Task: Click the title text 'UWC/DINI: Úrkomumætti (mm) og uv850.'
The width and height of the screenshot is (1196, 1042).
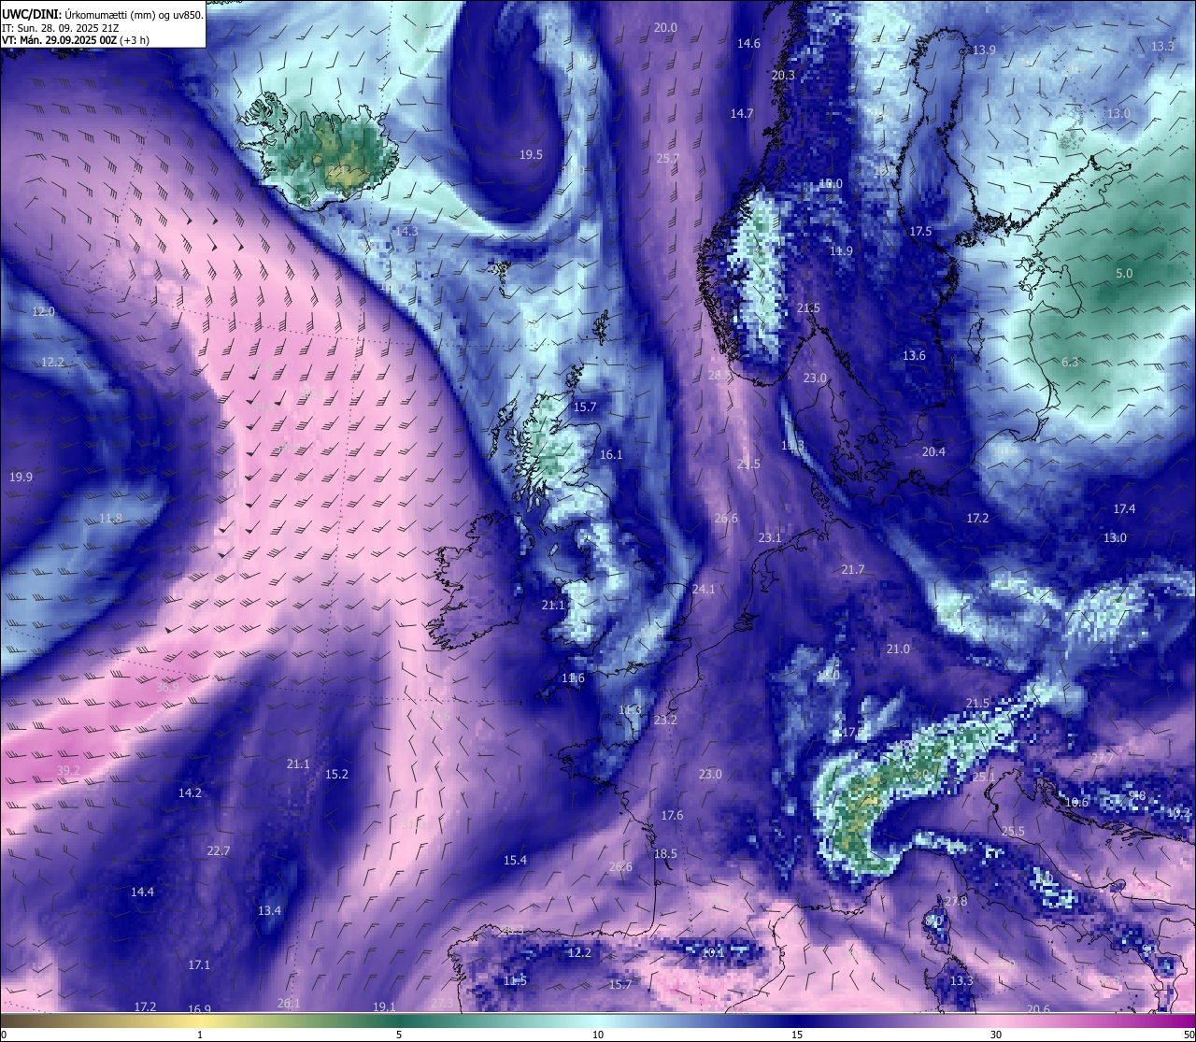Action: (102, 15)
